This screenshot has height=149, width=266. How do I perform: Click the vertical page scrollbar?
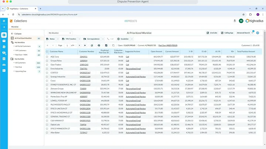[265, 81]
